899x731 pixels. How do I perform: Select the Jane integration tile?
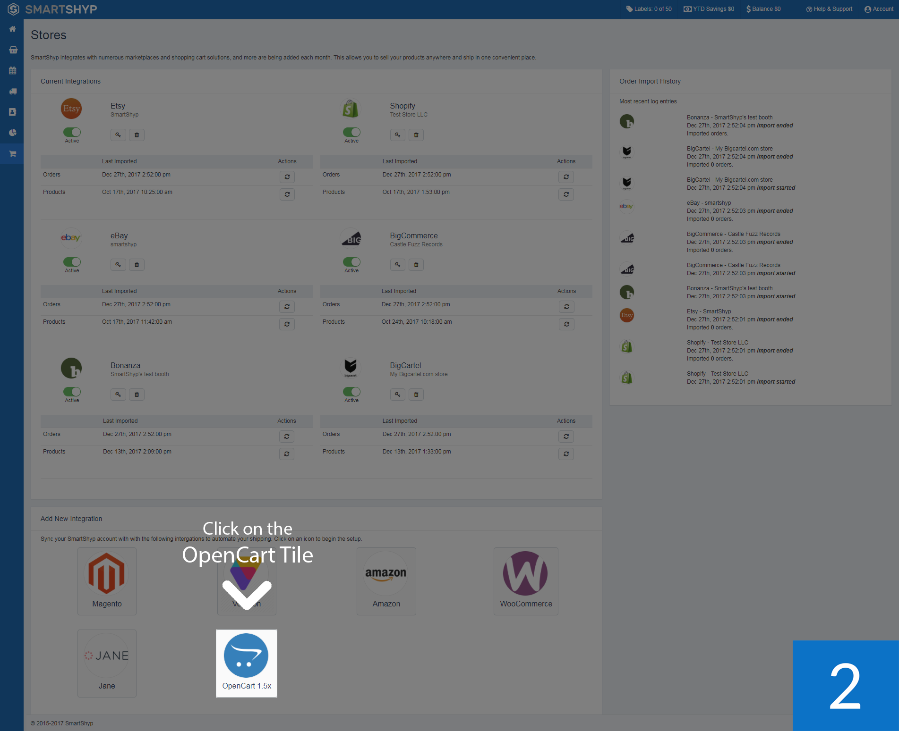pos(107,664)
